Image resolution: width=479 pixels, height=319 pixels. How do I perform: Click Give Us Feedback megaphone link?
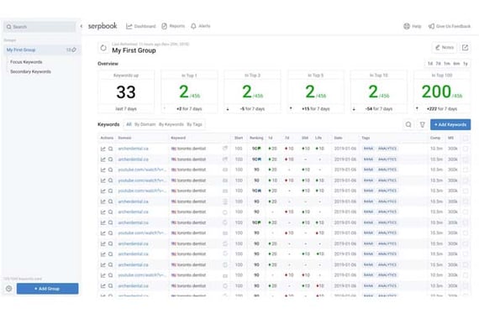[x=450, y=26]
